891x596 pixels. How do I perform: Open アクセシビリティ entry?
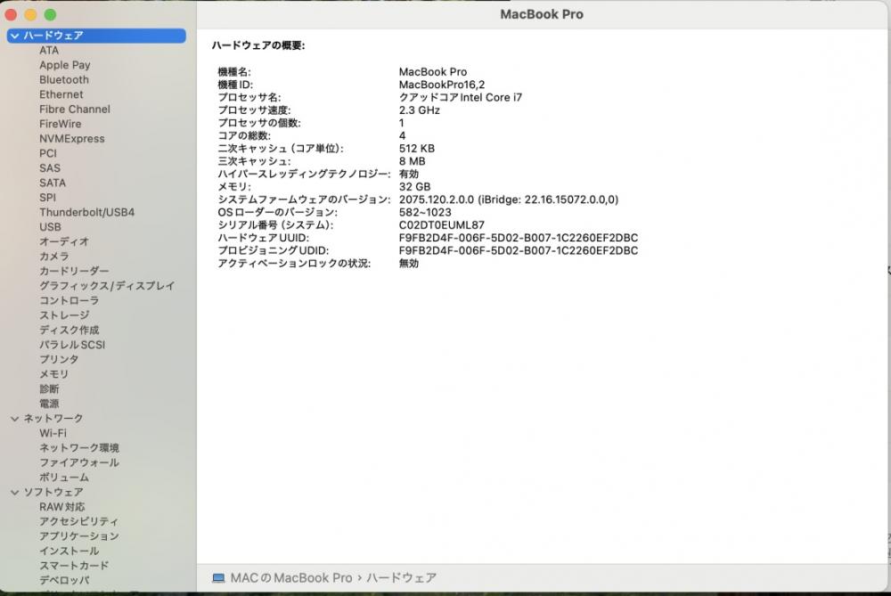pyautogui.click(x=79, y=522)
